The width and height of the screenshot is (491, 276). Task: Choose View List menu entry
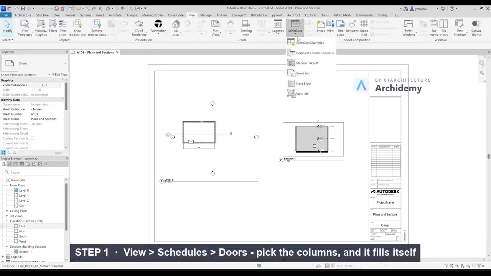302,94
